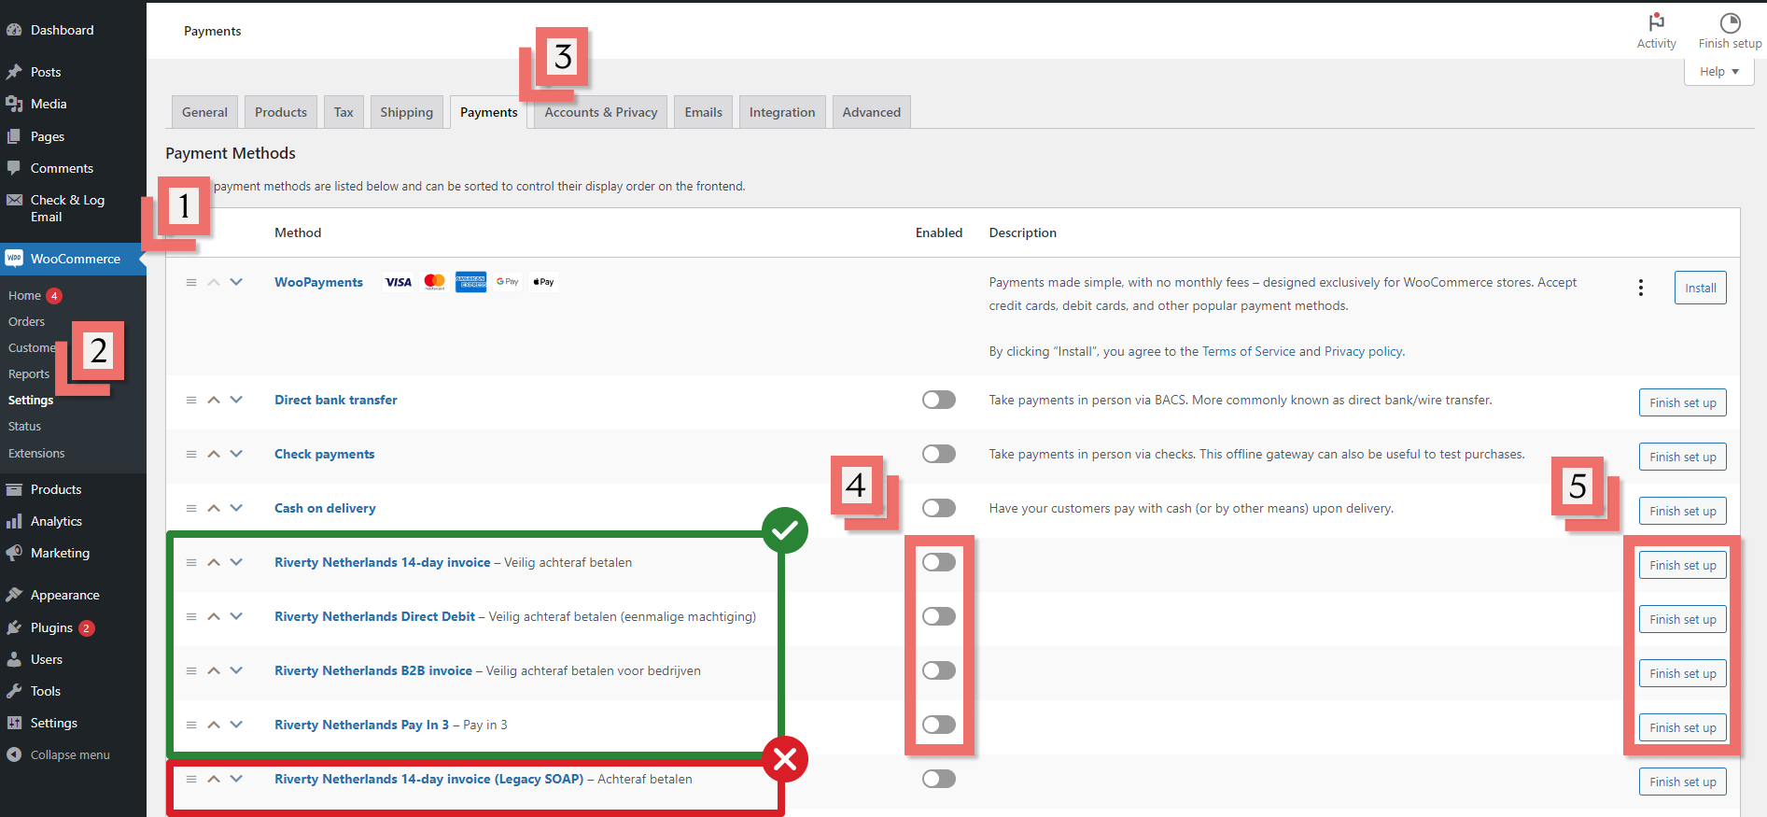Screen dimensions: 1767x817
Task: Enable Riverty Netherlands Pay In 3
Action: 938,725
